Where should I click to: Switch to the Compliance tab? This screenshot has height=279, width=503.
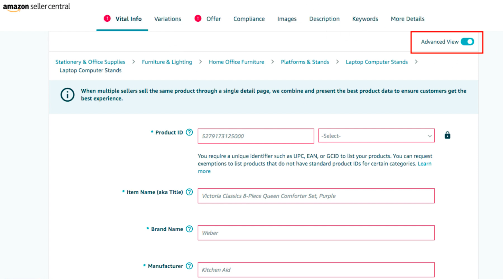[249, 19]
